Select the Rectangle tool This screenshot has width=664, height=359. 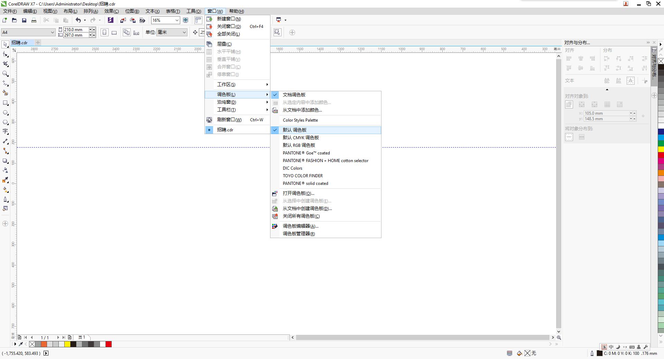point(5,103)
